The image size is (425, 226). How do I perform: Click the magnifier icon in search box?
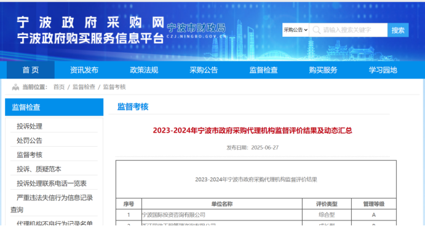(x=316, y=30)
